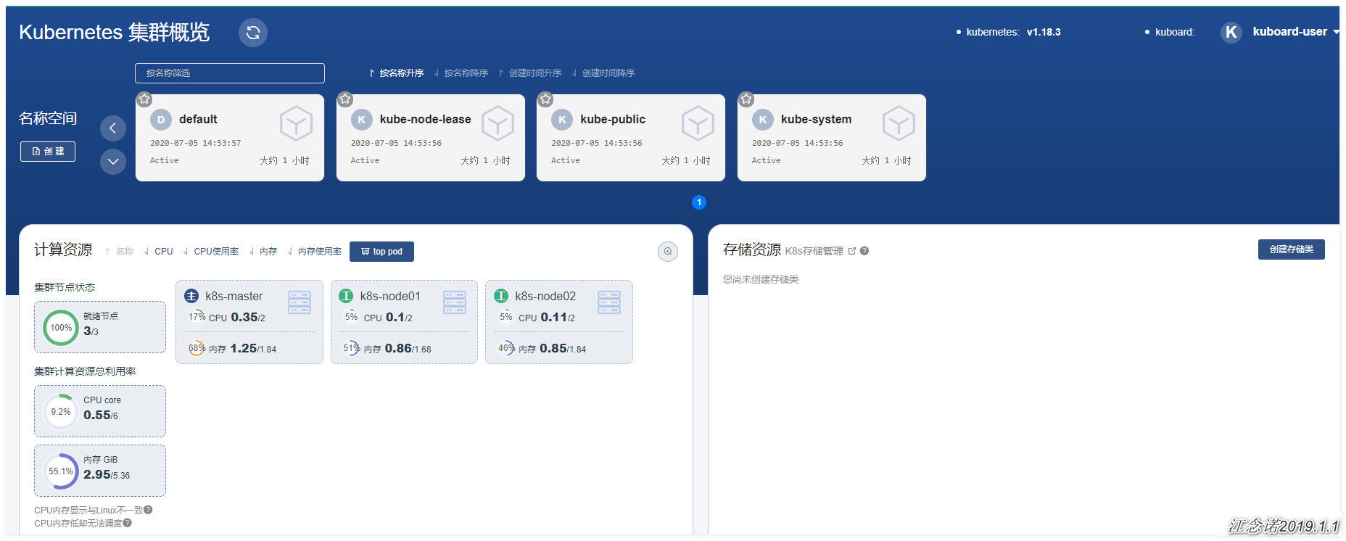Star the kube-system namespace card

point(746,99)
